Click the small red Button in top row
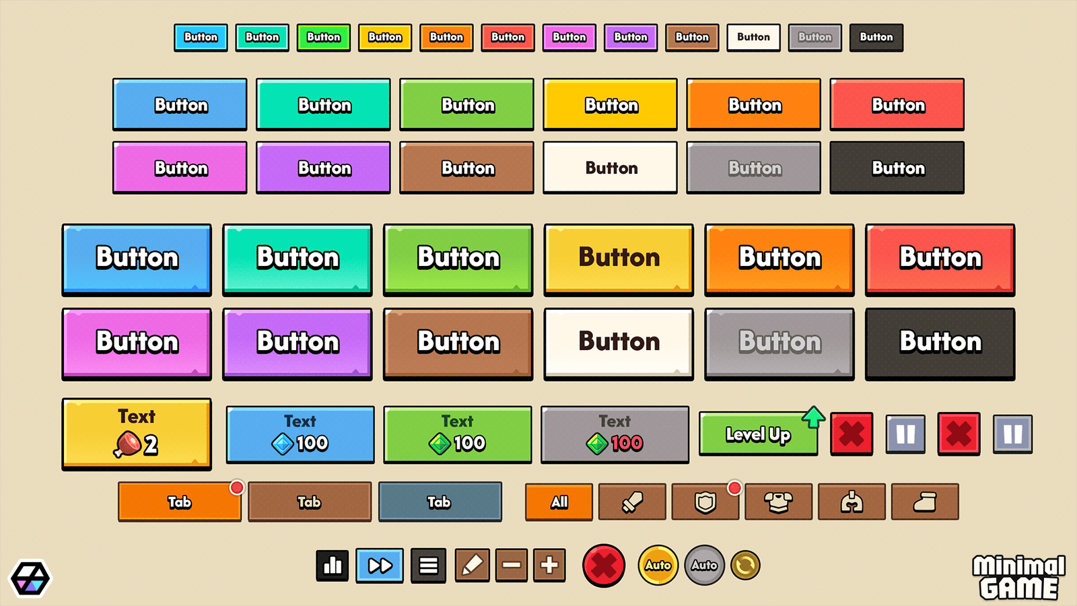1077x606 pixels. point(508,38)
